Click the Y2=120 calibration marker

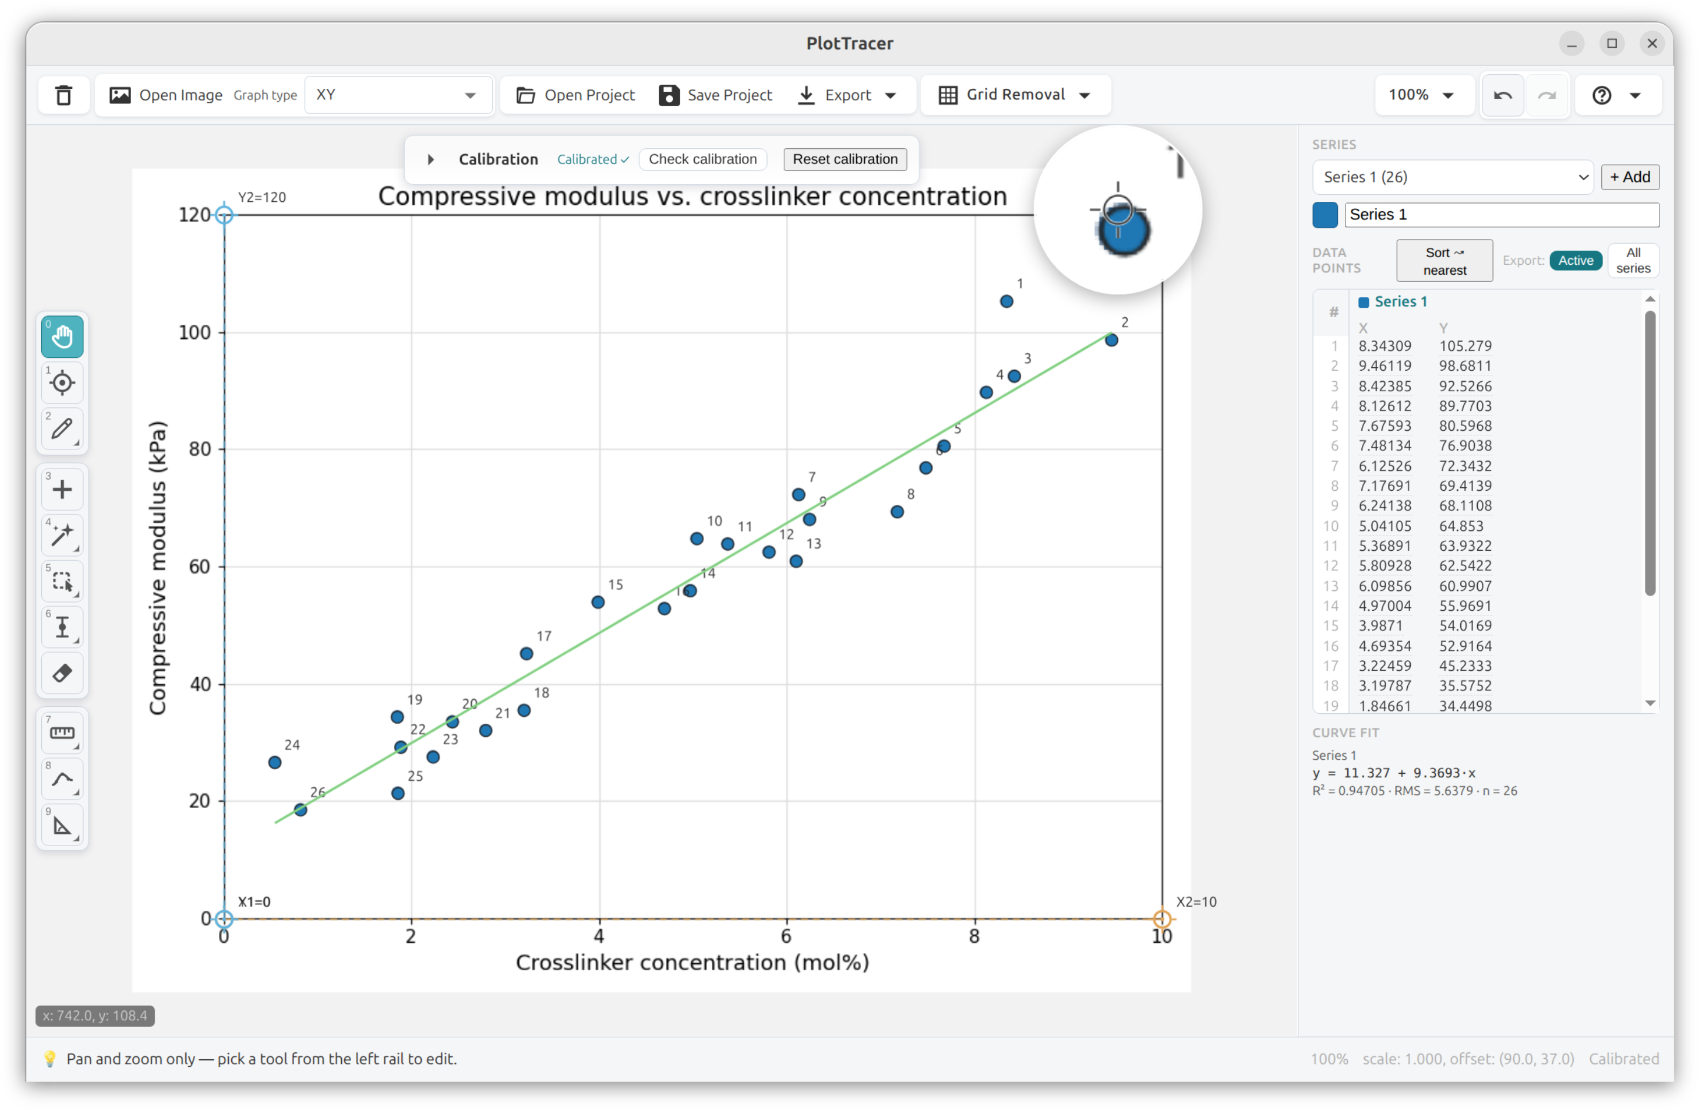[224, 215]
